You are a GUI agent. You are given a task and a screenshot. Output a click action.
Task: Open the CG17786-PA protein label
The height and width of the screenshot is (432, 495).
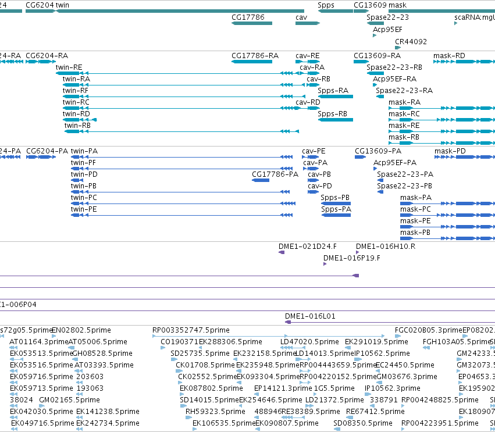click(275, 174)
